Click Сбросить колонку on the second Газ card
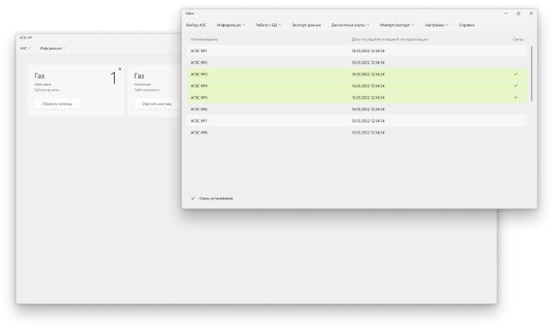The height and width of the screenshot is (328, 555). [x=157, y=104]
